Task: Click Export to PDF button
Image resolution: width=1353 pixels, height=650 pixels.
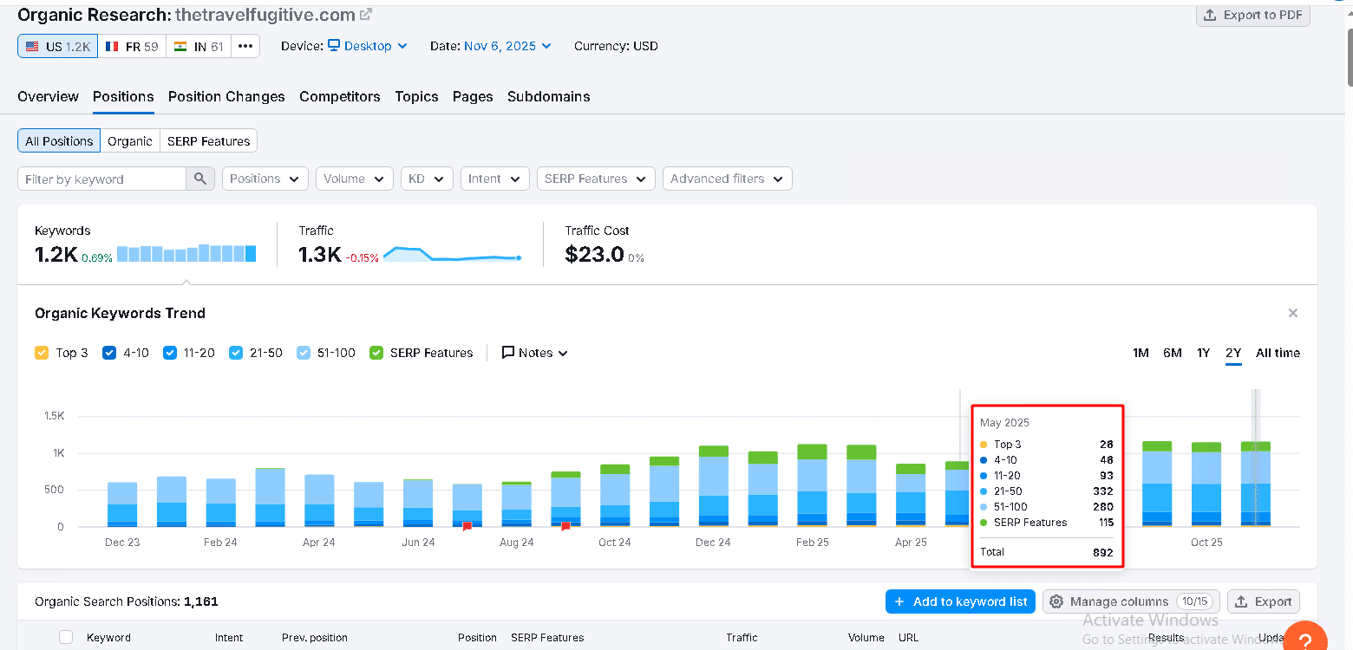Action: (x=1253, y=15)
